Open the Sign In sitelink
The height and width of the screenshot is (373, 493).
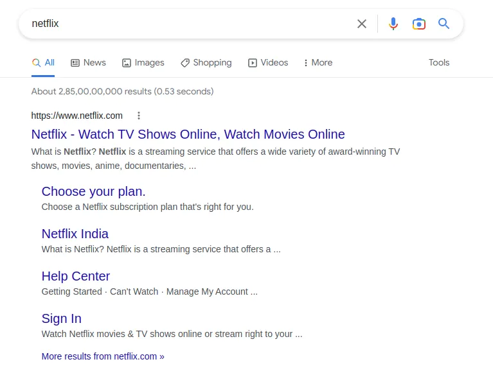(62, 318)
